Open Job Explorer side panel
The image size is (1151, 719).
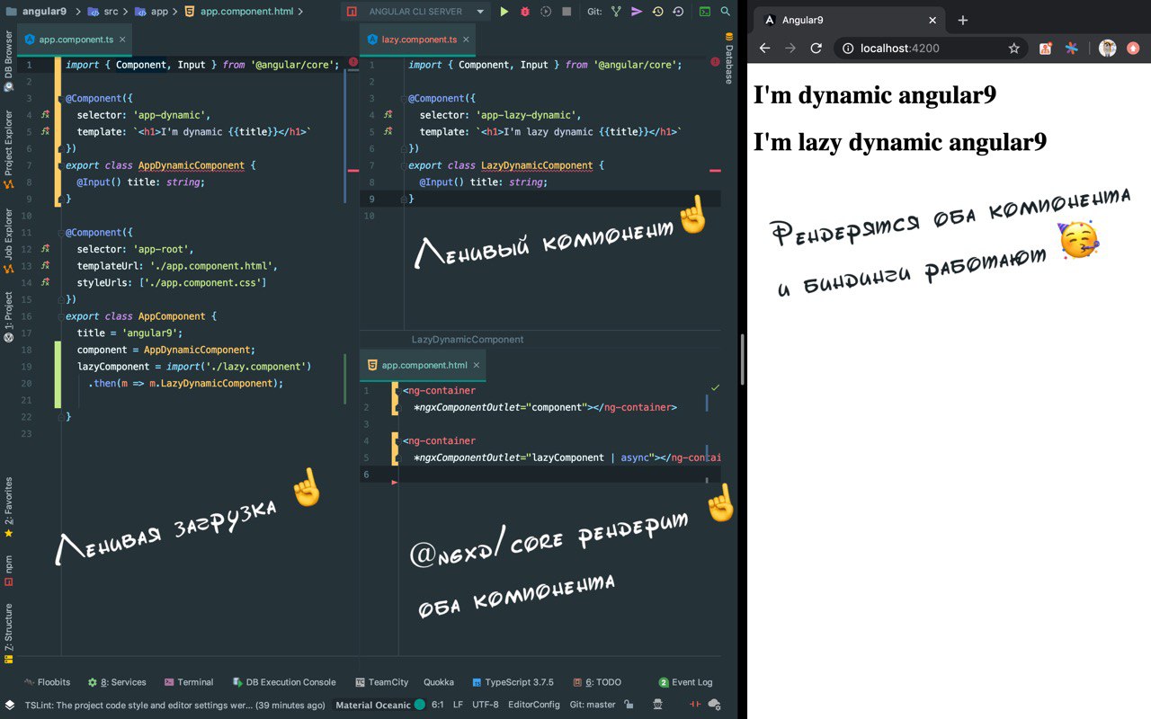(x=8, y=241)
